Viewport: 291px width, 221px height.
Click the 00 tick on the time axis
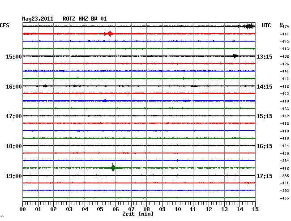pyautogui.click(x=23, y=209)
